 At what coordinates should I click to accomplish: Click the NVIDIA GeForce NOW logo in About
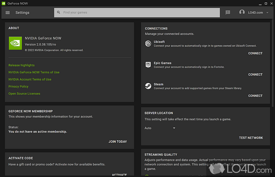[15, 43]
